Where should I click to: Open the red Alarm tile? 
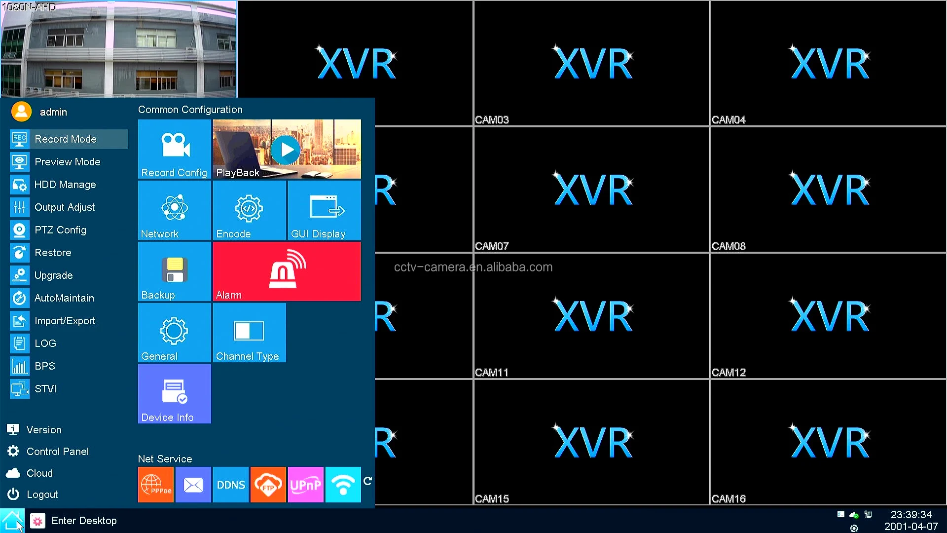(287, 271)
